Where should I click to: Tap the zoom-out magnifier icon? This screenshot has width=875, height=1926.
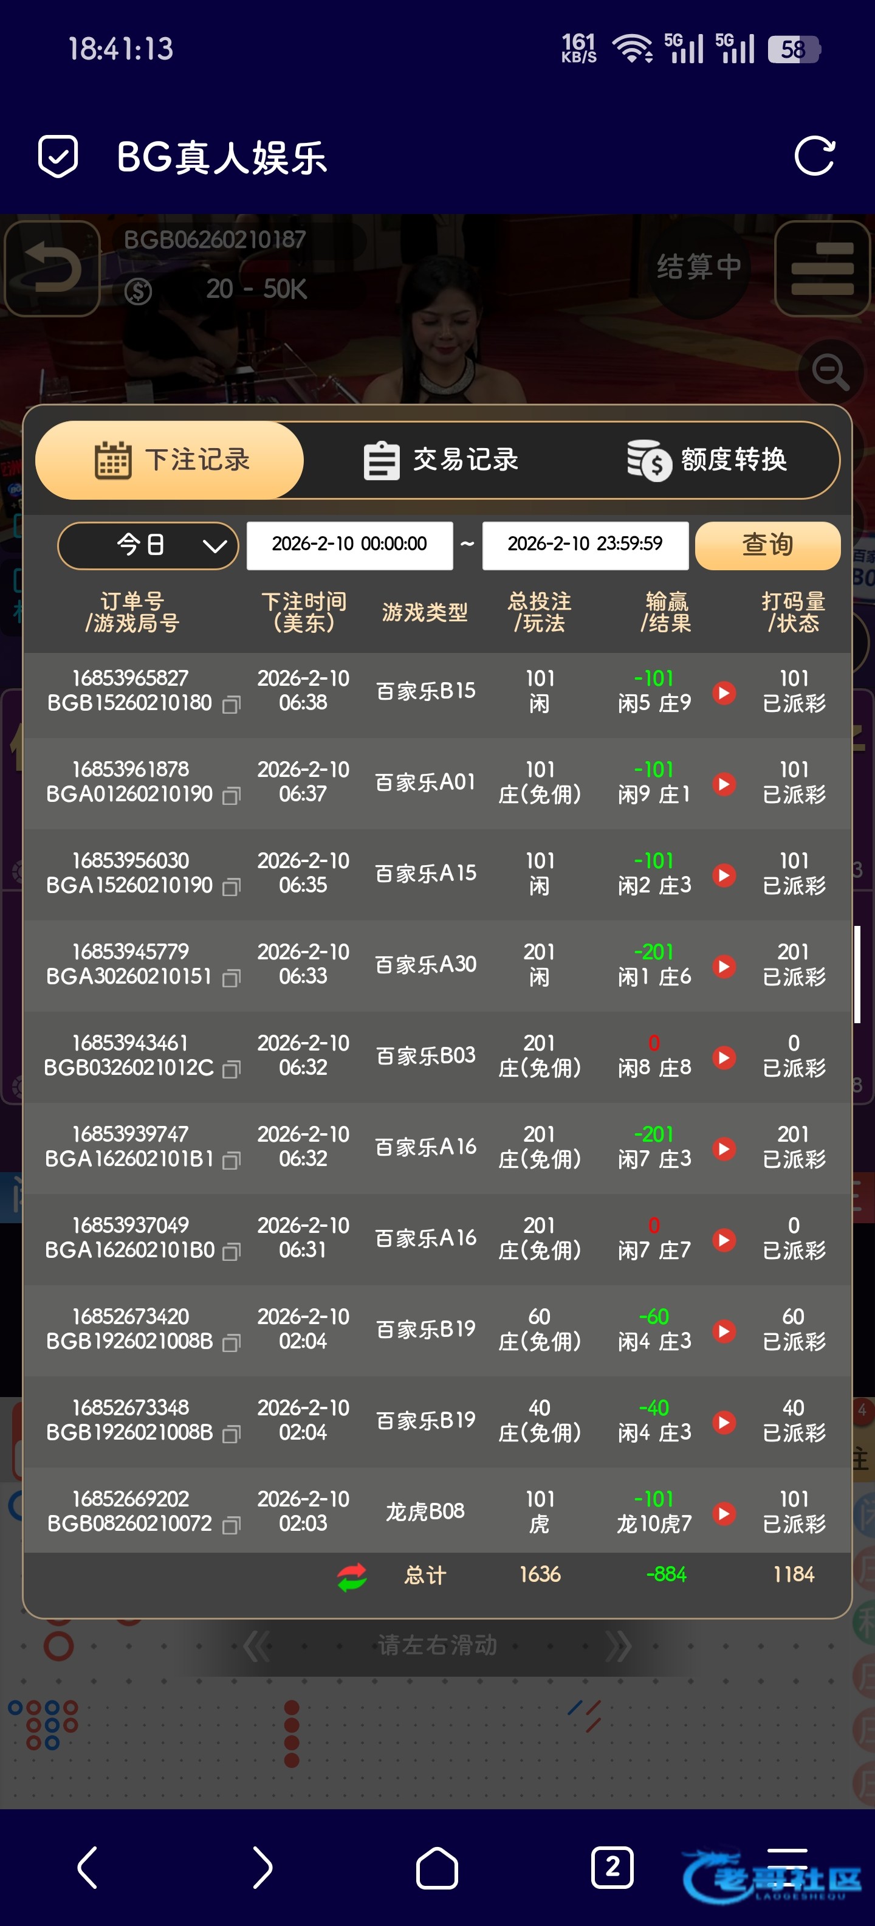pos(830,371)
